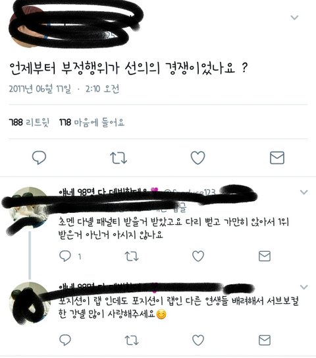Viewport: 316px width, 358px height.
Task: Like the main tweet with the heart
Action: [197, 158]
